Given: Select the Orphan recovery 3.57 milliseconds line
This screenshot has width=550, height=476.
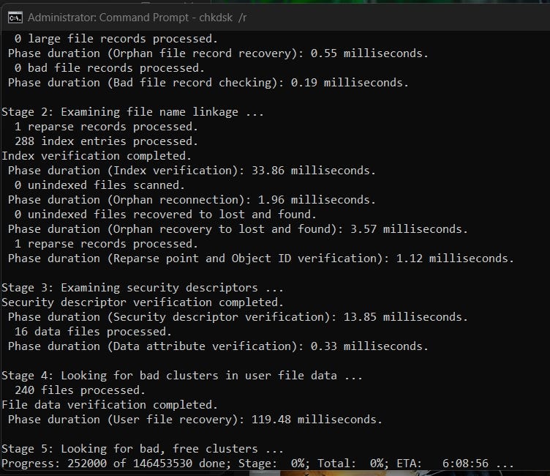Looking at the screenshot, I should point(238,229).
